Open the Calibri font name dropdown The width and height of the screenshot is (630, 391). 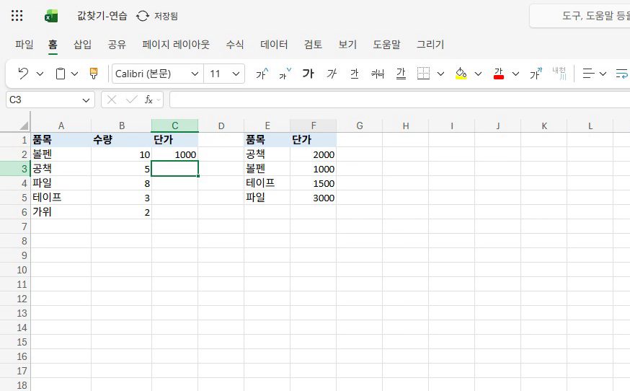(x=195, y=74)
